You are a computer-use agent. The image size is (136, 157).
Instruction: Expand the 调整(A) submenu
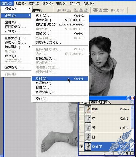point(16,15)
